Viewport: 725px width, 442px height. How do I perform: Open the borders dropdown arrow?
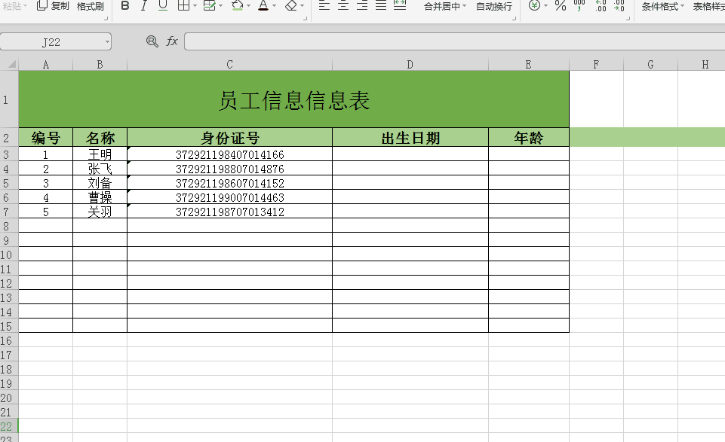(195, 6)
